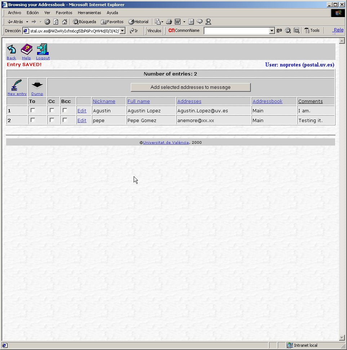Open the Ayuda menu
The width and height of the screenshot is (347, 350).
(x=112, y=13)
